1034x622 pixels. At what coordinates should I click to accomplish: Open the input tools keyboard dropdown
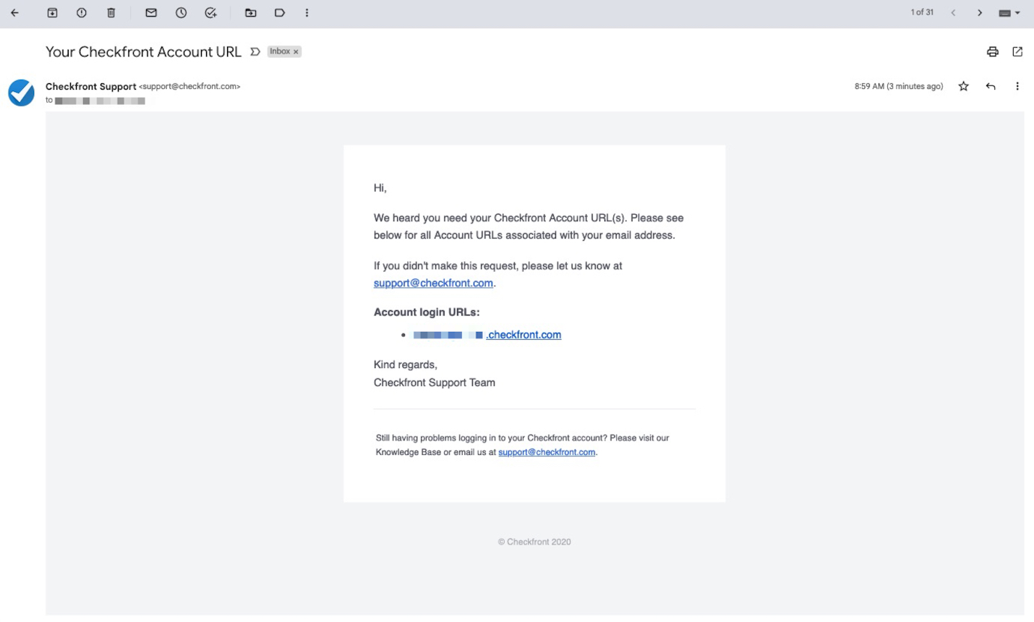pyautogui.click(x=1009, y=13)
